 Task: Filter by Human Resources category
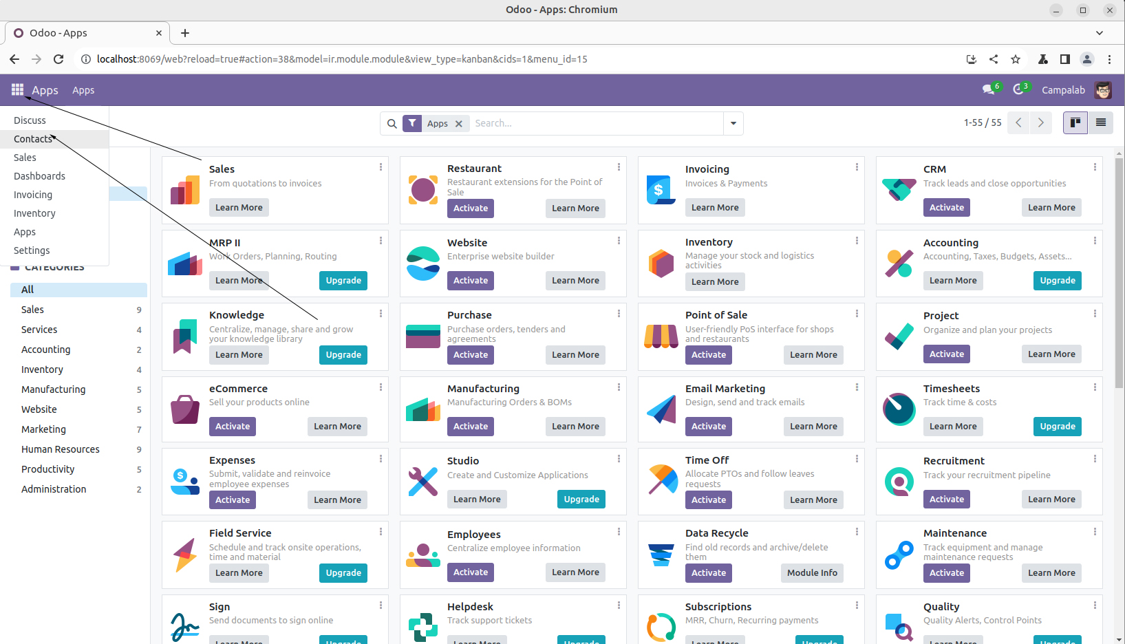(61, 449)
